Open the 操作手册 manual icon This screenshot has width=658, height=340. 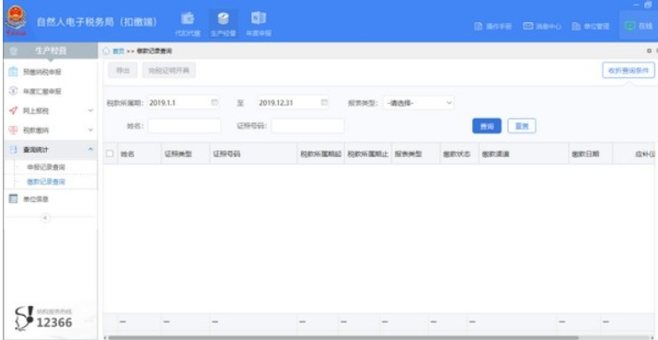493,26
